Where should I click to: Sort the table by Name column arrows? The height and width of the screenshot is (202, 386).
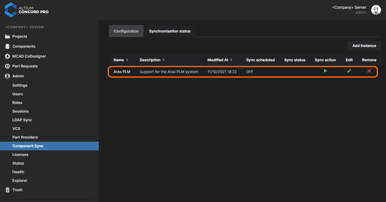click(127, 60)
